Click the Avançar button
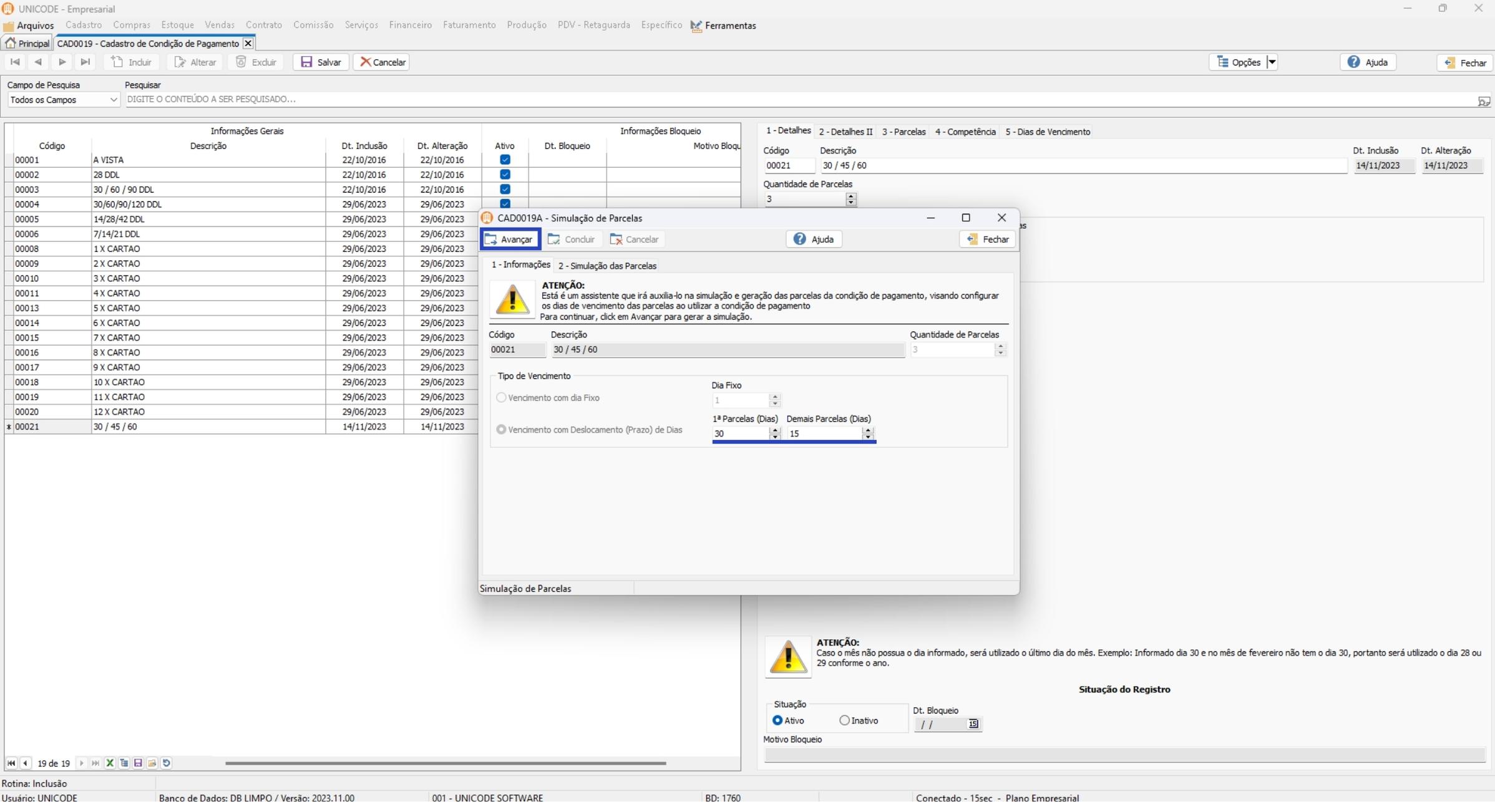Screen dimensions: 1495x802 click(x=510, y=239)
